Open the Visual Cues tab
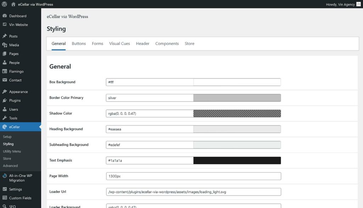 click(119, 44)
